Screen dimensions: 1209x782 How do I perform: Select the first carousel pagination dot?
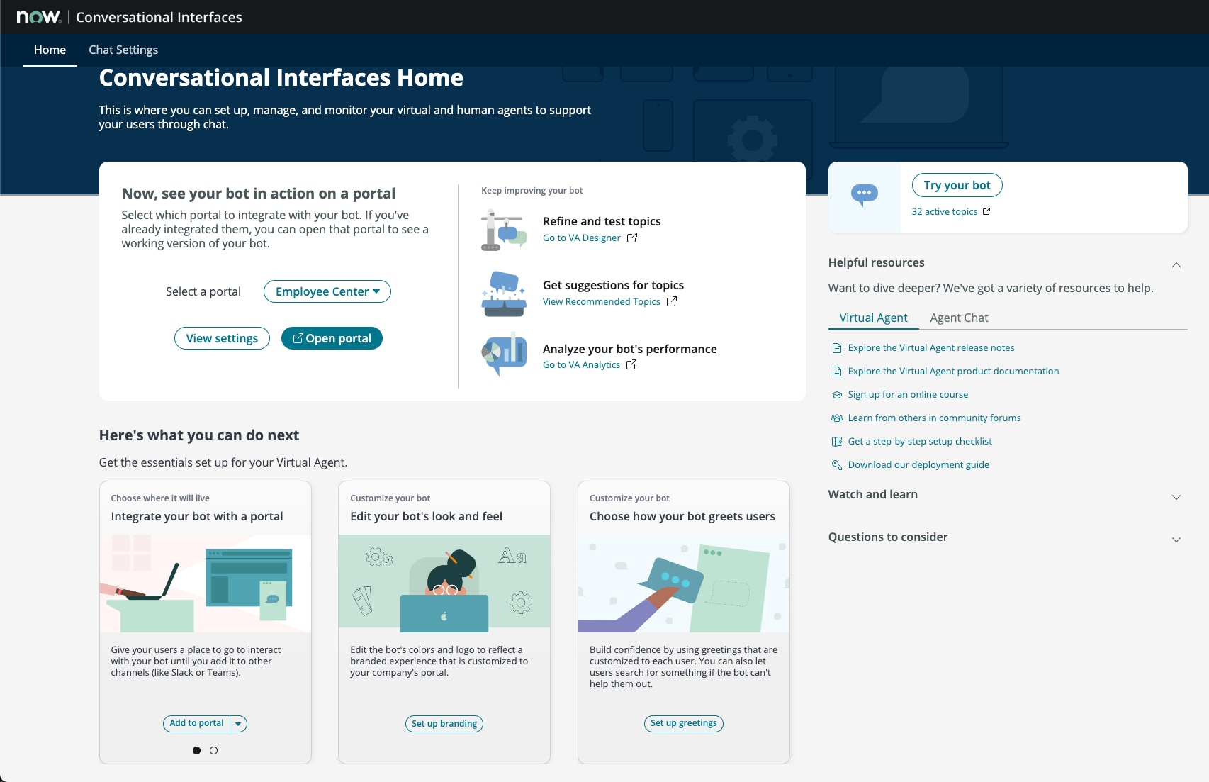[196, 750]
